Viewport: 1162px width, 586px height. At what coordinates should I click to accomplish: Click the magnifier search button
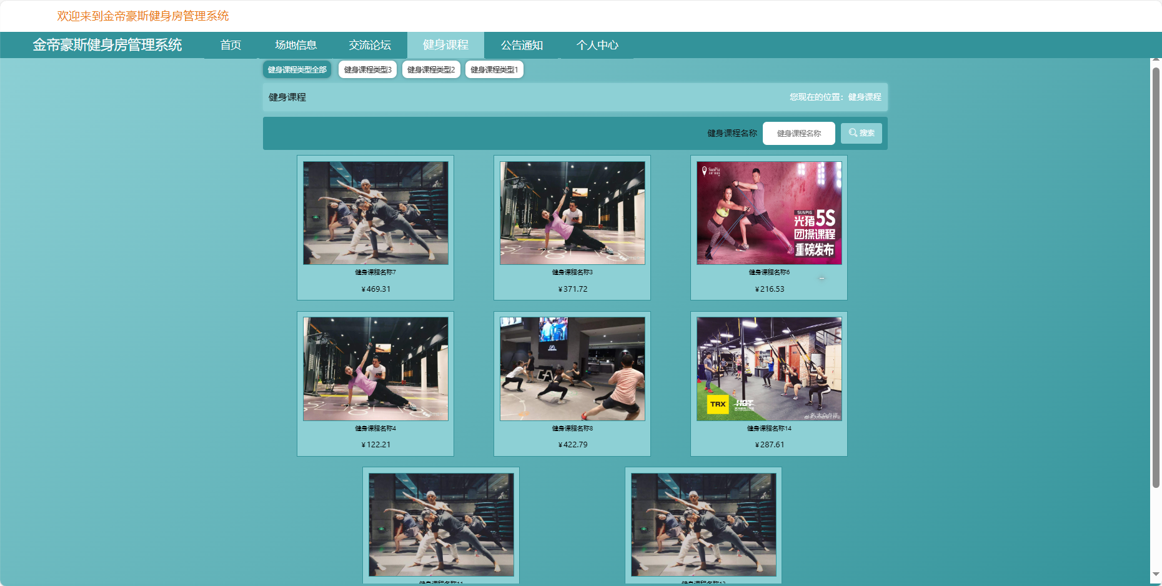(861, 133)
